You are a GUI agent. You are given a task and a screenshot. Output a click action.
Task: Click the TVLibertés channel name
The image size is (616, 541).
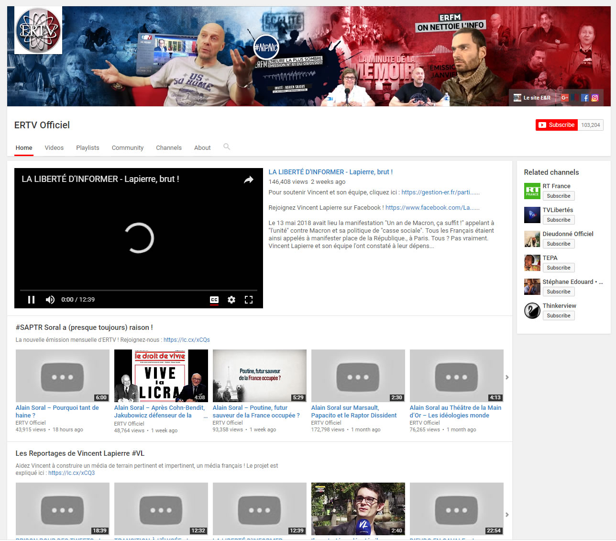pyautogui.click(x=558, y=210)
